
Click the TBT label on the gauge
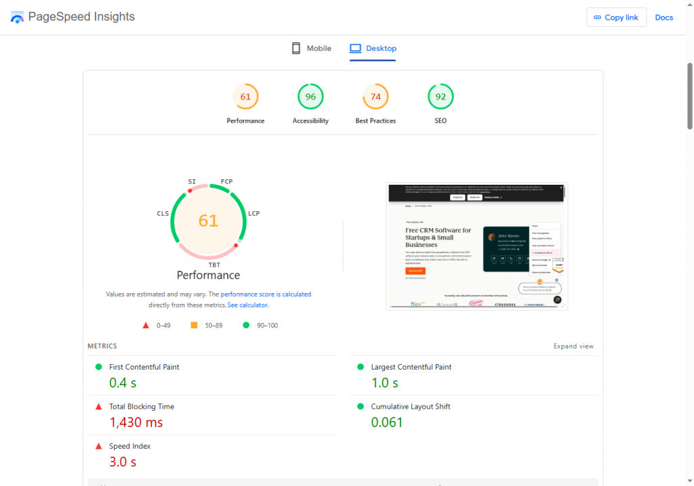[x=214, y=265]
